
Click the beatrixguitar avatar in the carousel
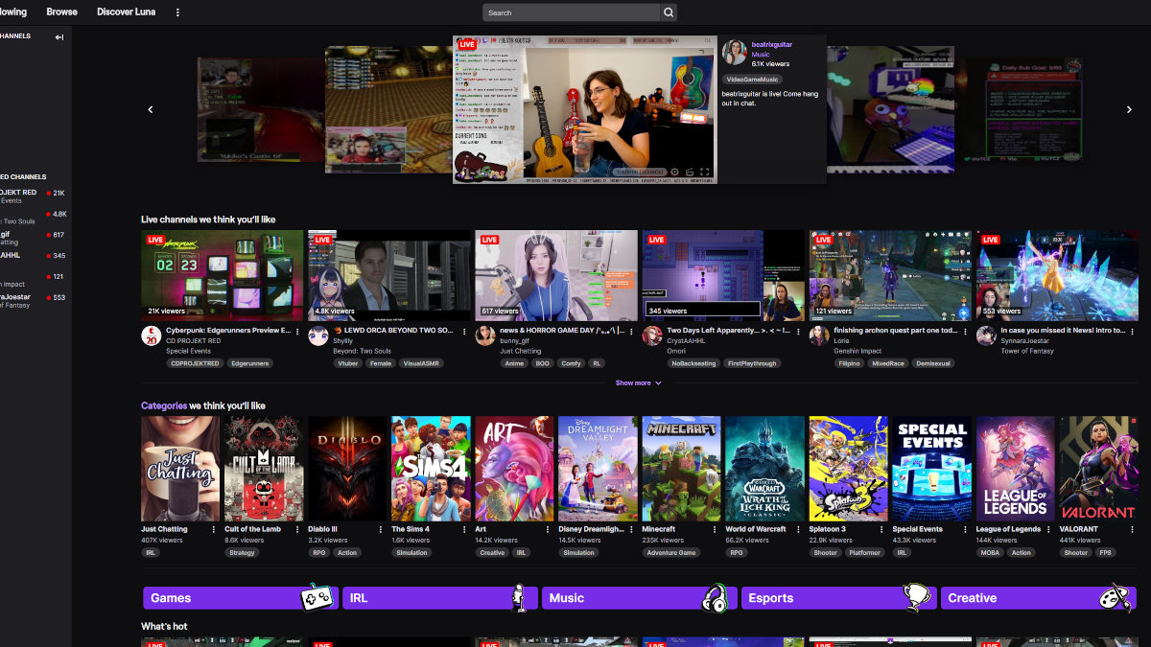click(735, 53)
